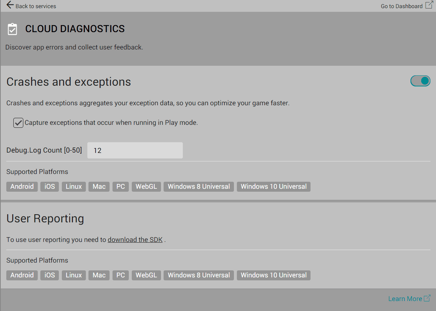Image resolution: width=436 pixels, height=311 pixels.
Task: Click the Mac tag under User Reporting
Action: tap(99, 275)
